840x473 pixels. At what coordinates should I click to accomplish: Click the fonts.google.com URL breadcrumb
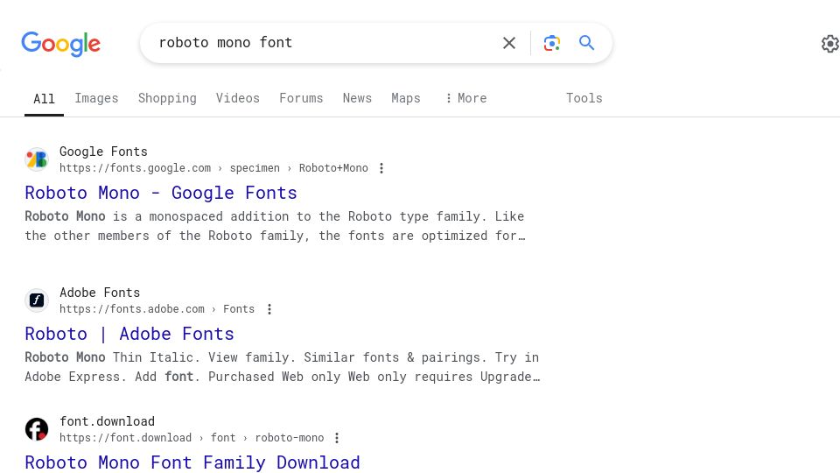[213, 168]
